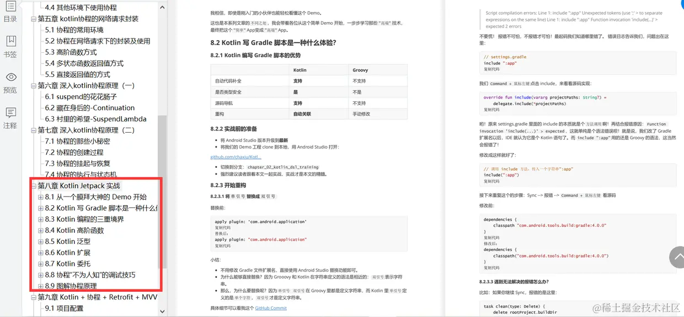Open 6.1 suspend的花花肠子
Image resolution: width=684 pixels, height=317 pixels.
(81, 96)
